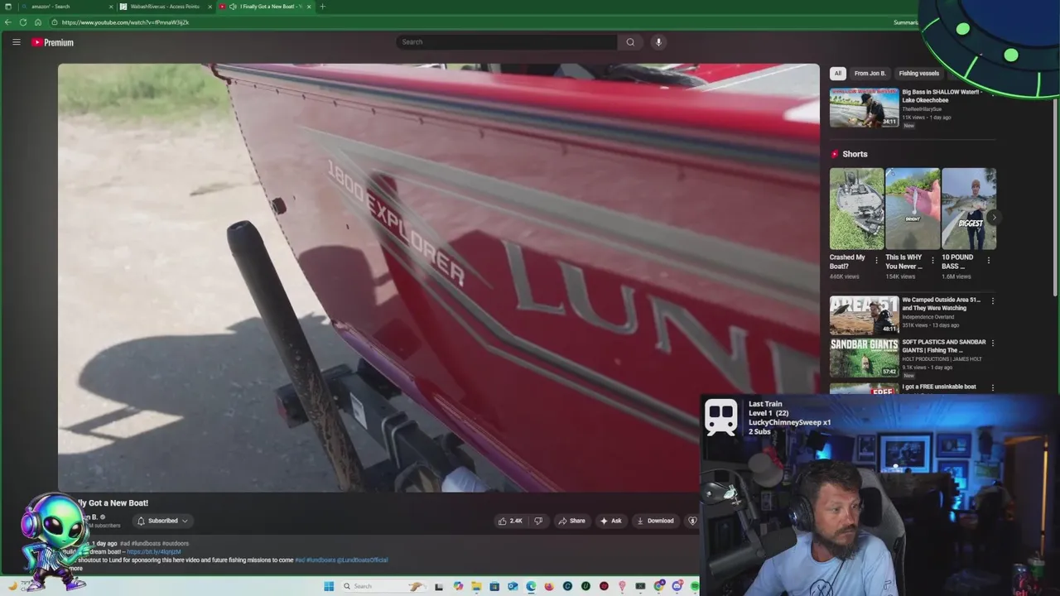Image resolution: width=1060 pixels, height=596 pixels.
Task: Open more options for Area 51 video
Action: (992, 300)
